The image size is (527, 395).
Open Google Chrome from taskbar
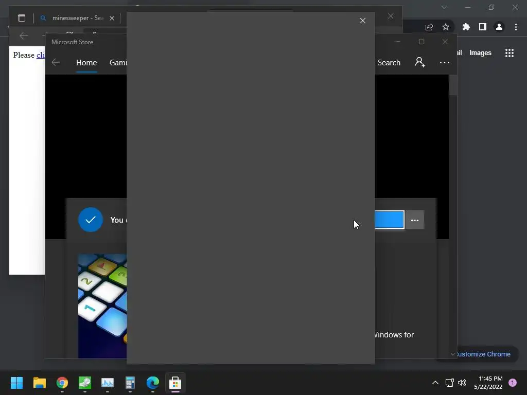coord(62,383)
